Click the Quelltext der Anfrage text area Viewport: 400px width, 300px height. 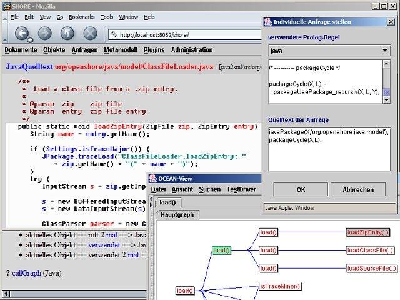point(329,149)
